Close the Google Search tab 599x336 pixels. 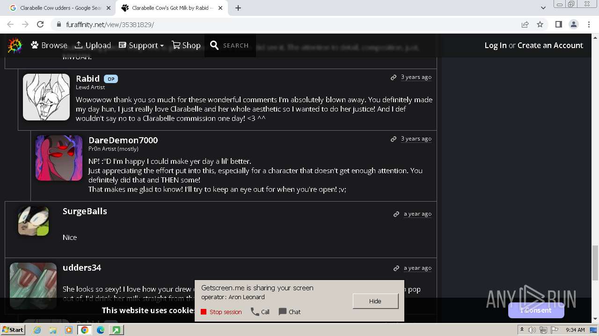[x=109, y=8]
